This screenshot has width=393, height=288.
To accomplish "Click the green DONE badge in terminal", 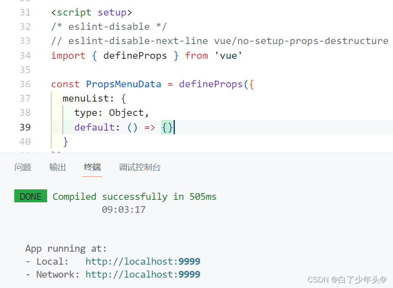I will [x=30, y=196].
